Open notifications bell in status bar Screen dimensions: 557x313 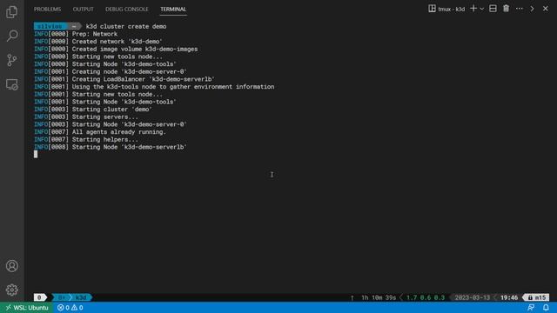click(x=546, y=308)
